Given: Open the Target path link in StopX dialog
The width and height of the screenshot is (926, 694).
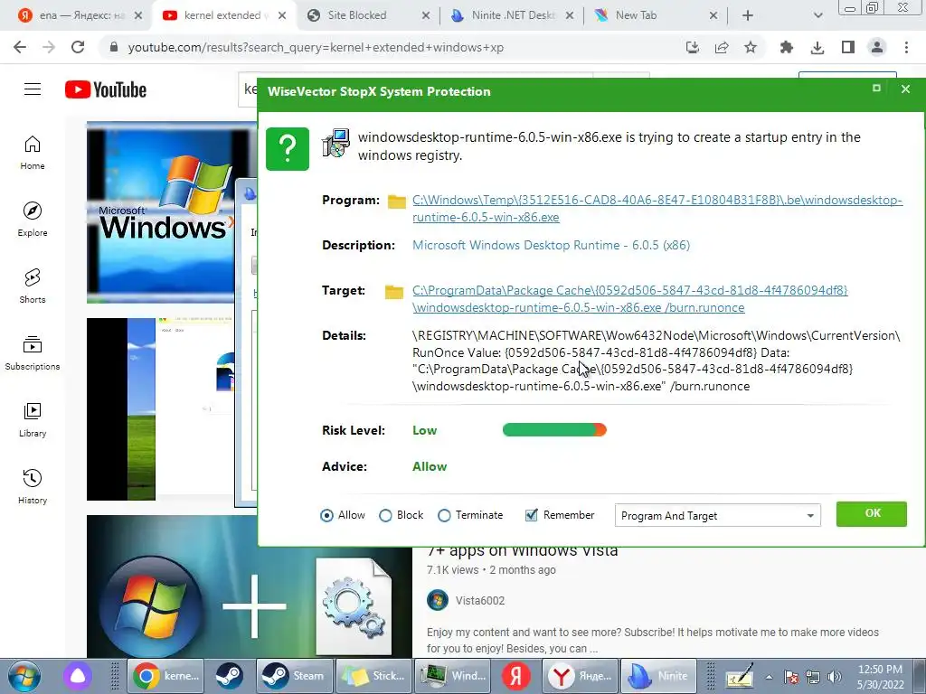Looking at the screenshot, I should 629,298.
